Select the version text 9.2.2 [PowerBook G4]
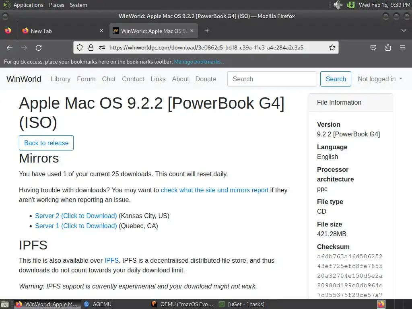Viewport: 412px width, 309px height. (348, 134)
